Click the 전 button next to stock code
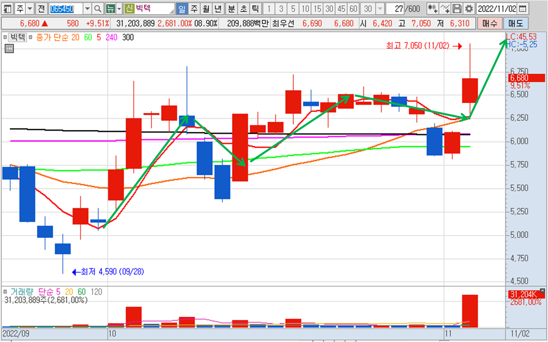Screen dimensions: 548x342 tap(41, 8)
